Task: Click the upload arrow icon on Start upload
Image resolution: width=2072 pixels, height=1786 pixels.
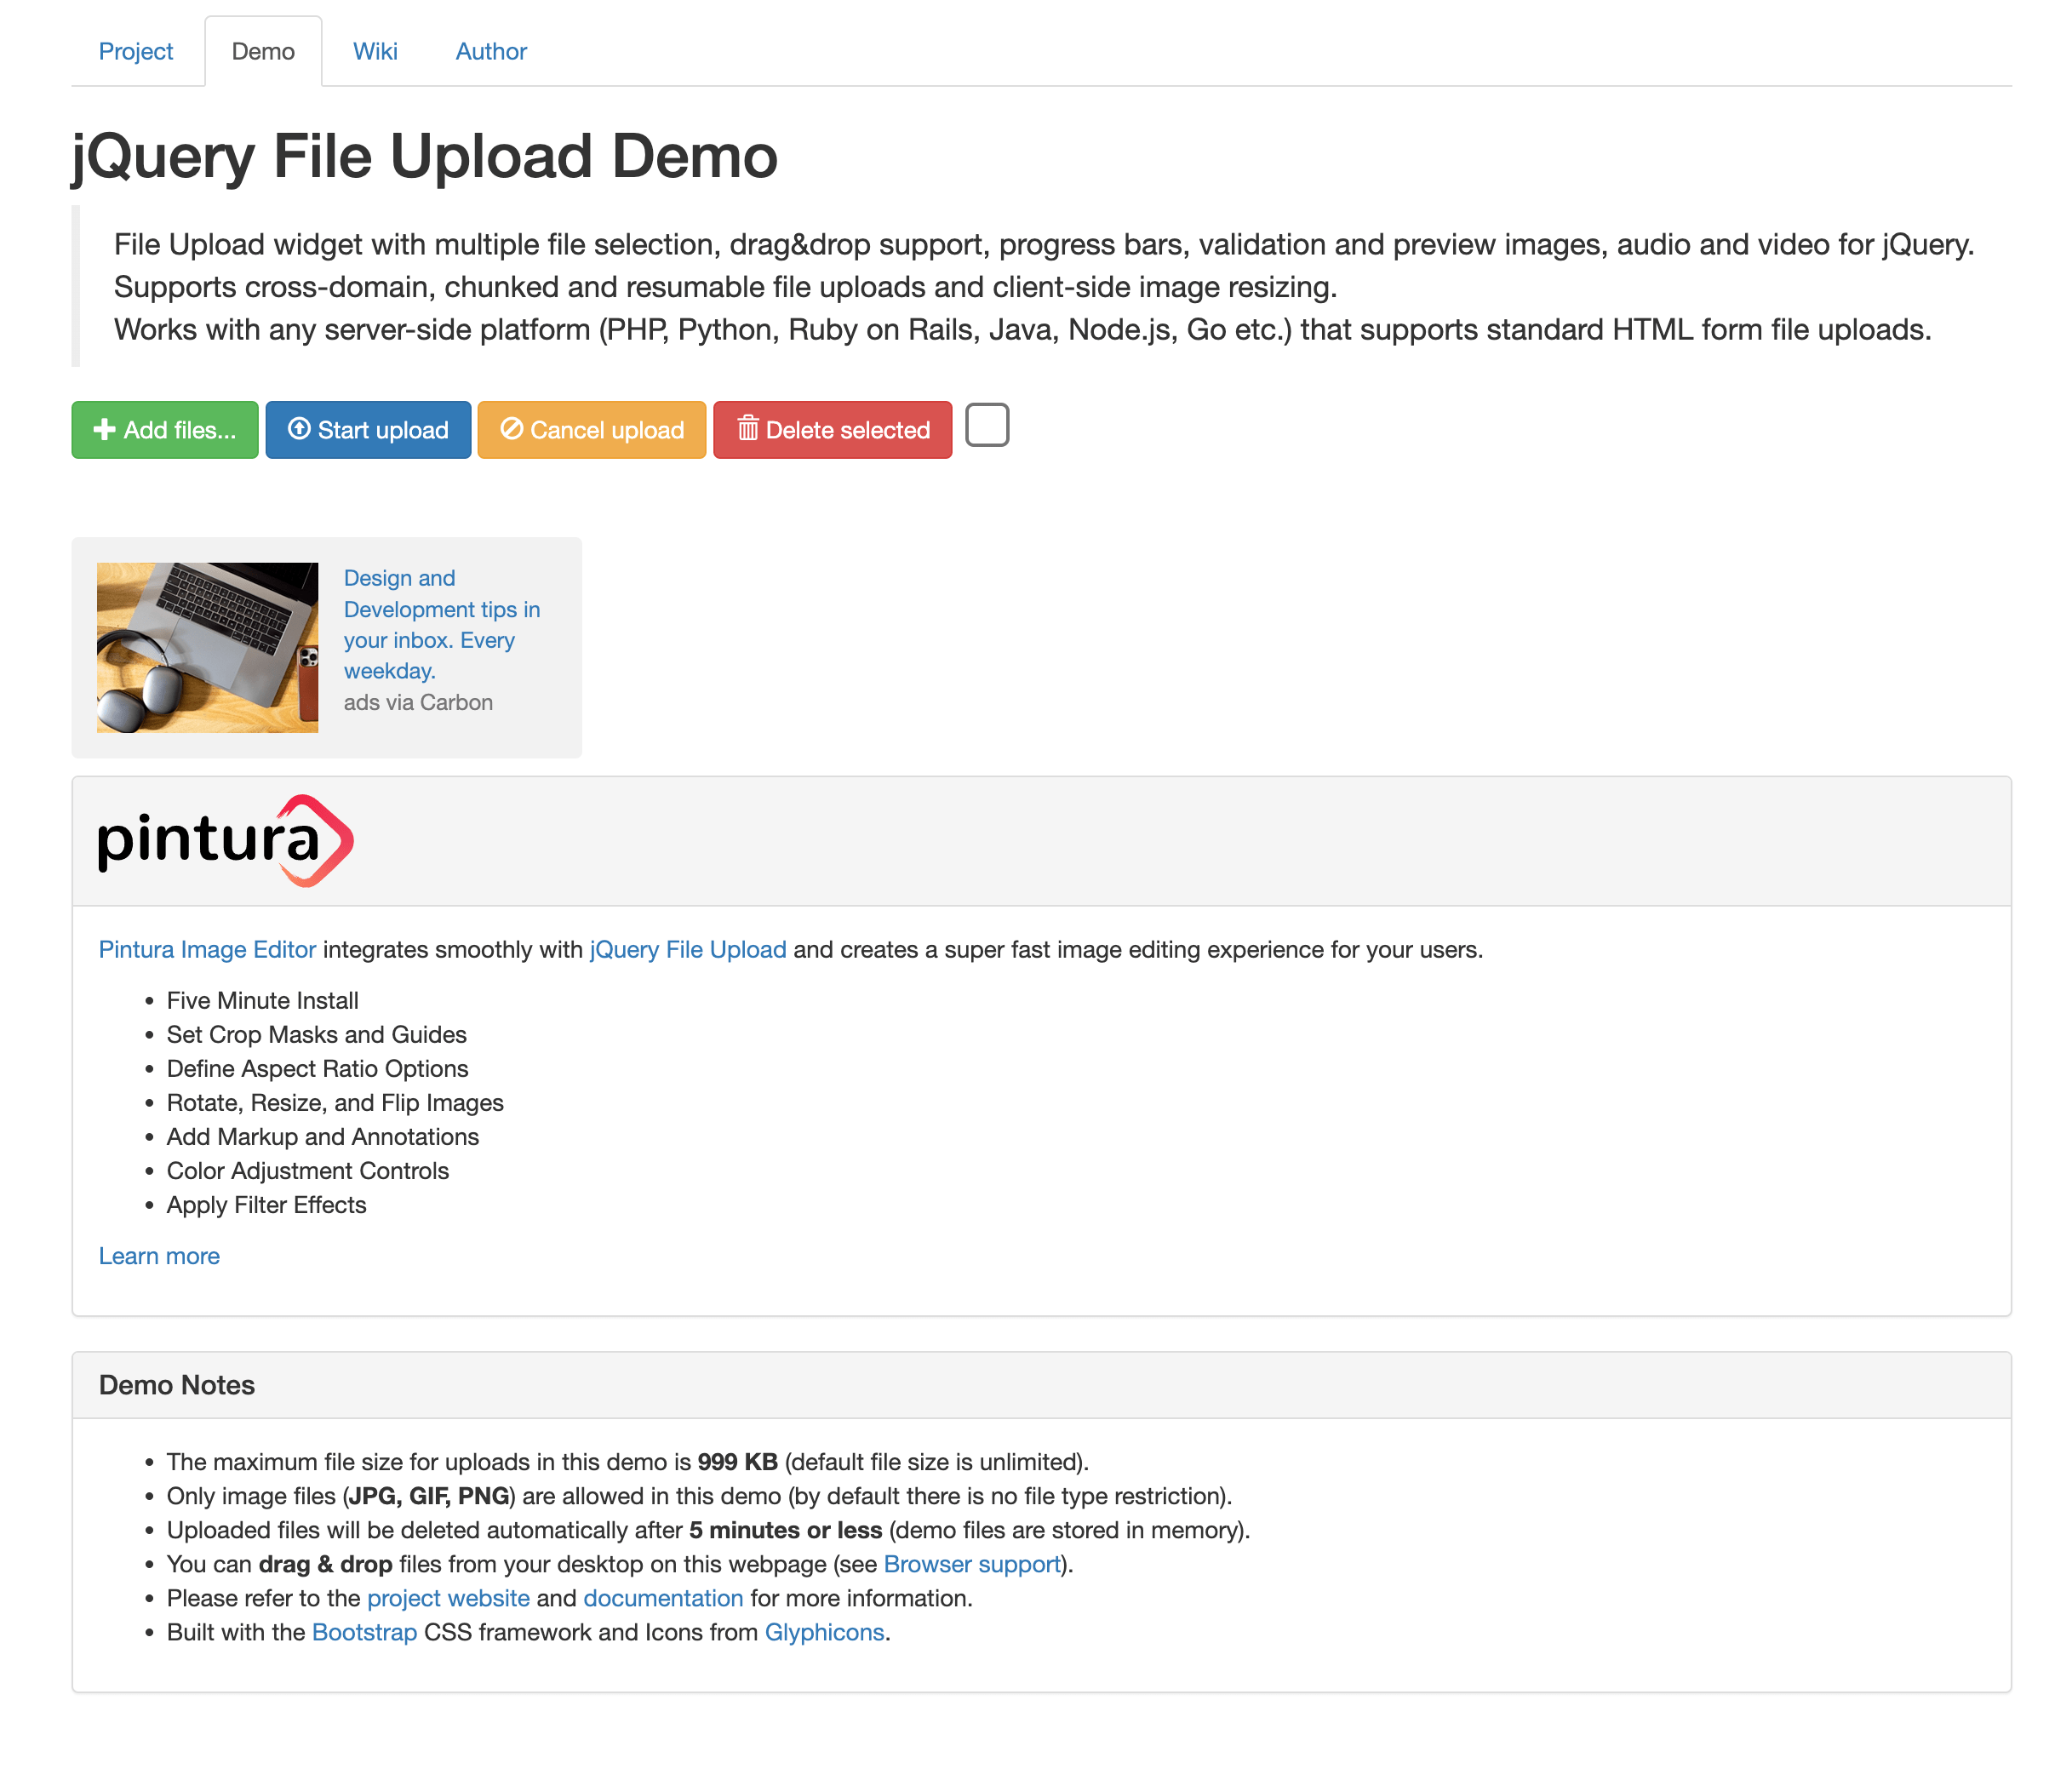Action: click(x=299, y=429)
